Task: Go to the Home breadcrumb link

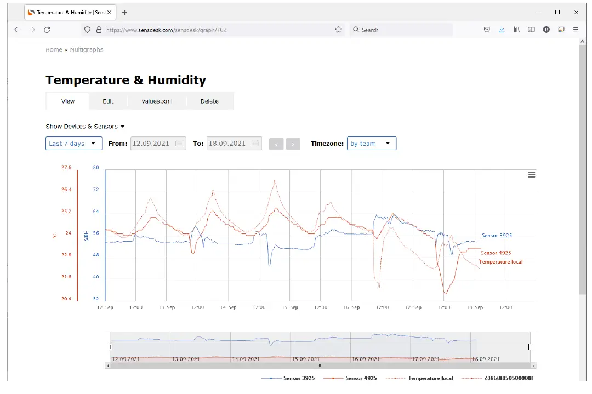Action: (54, 49)
